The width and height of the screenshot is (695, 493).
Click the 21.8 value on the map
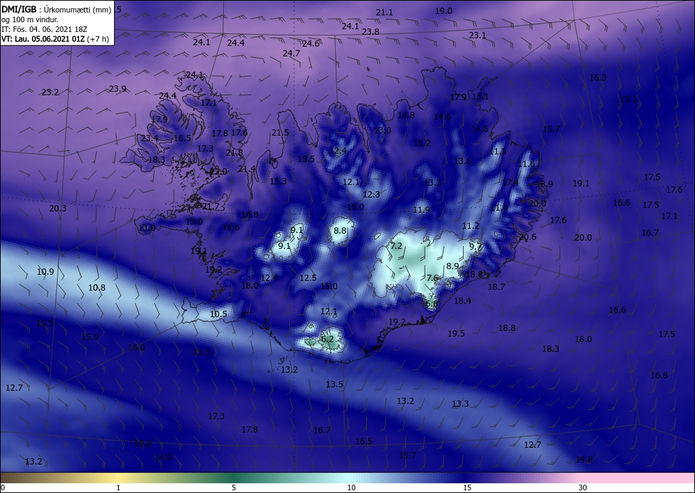234,152
